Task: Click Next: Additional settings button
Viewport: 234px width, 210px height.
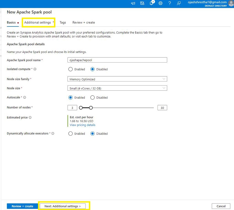Action: pos(62,206)
